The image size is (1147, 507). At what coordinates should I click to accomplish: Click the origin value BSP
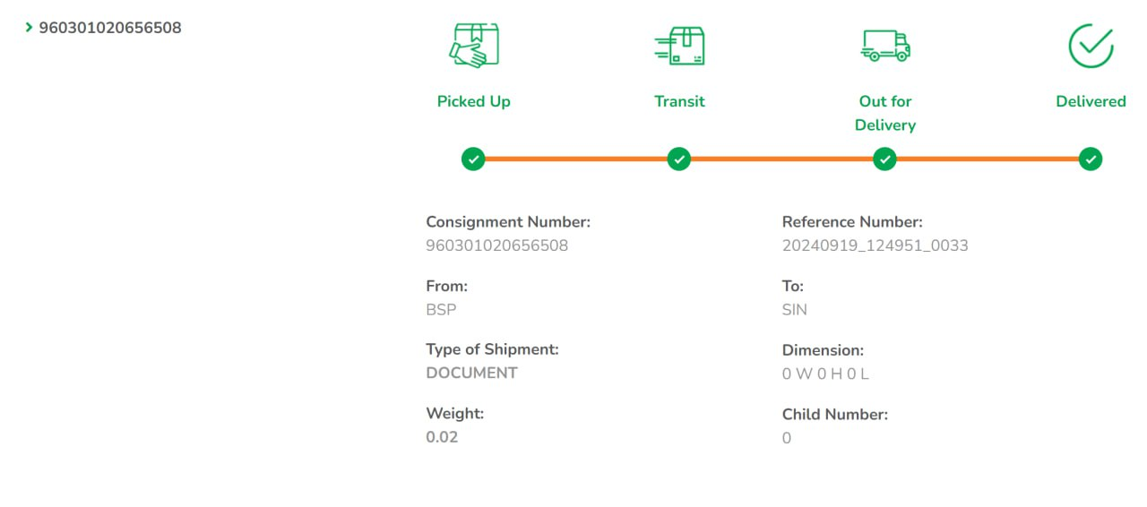441,310
